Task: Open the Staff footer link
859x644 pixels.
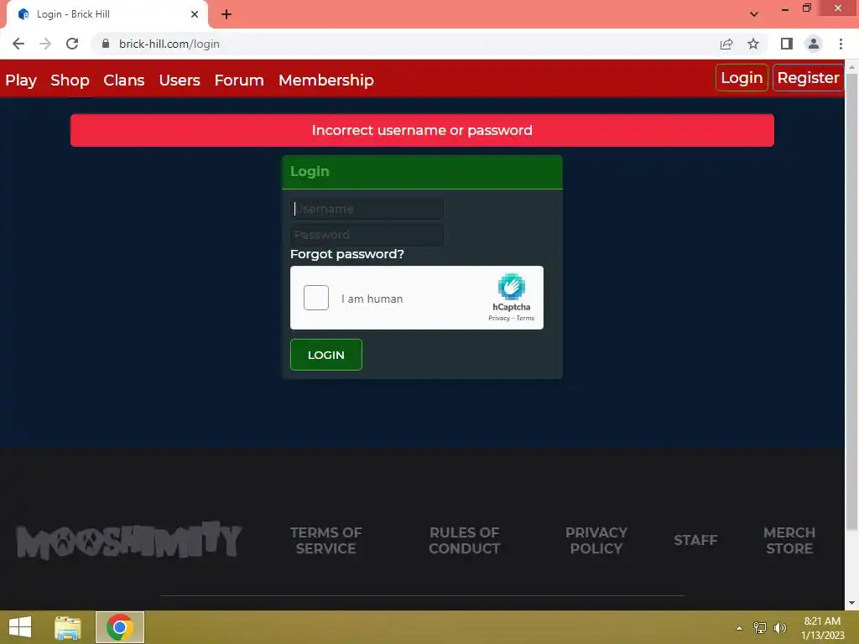Action: pos(695,541)
